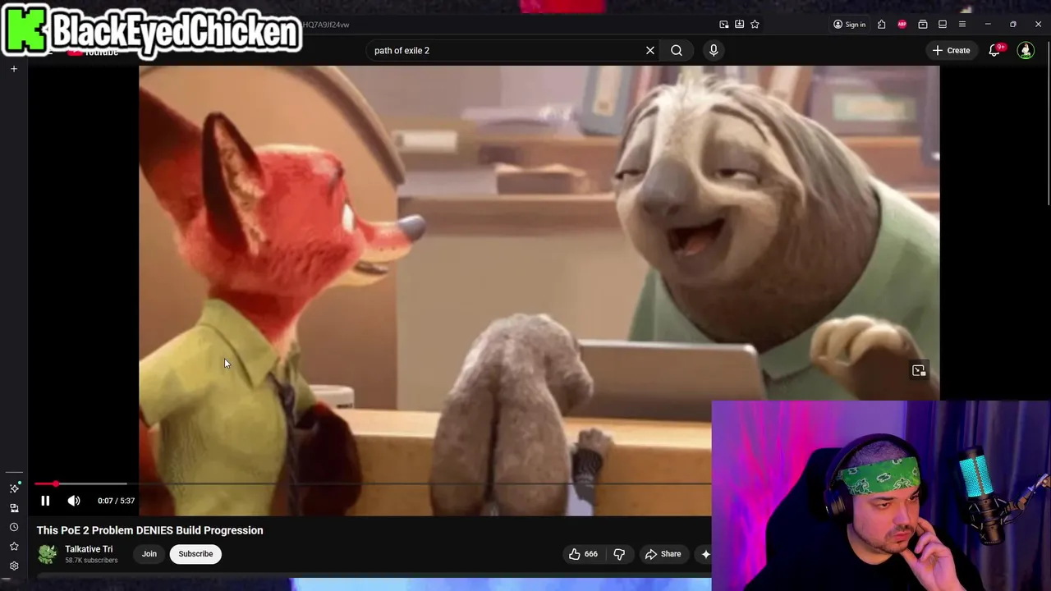Open the settings gear in left sidebar

[14, 566]
